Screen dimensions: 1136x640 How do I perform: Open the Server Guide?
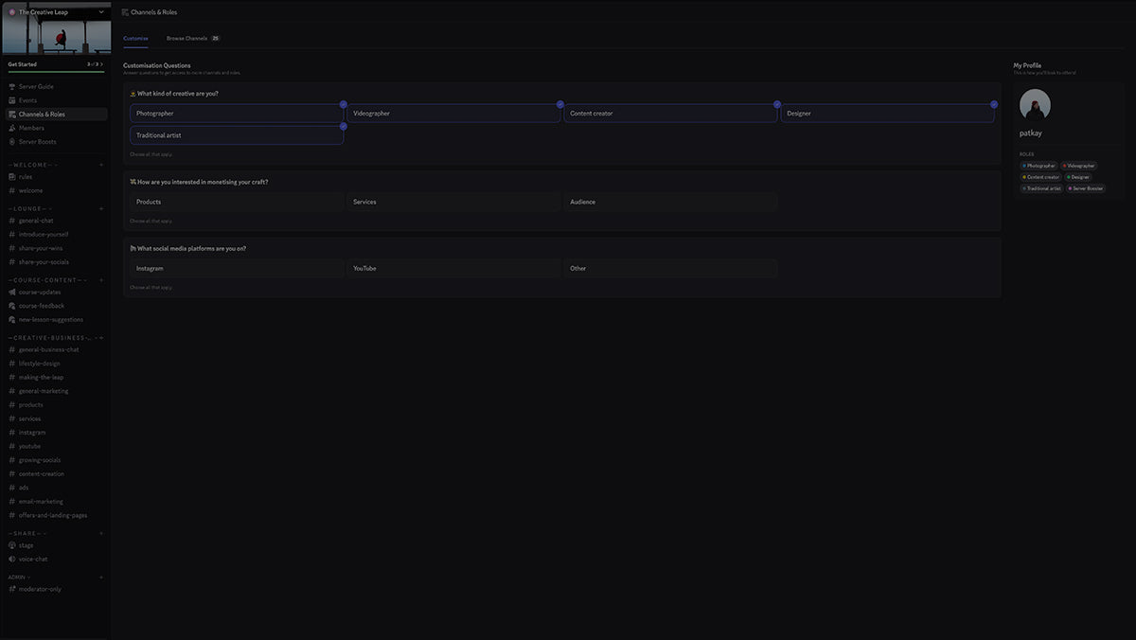[x=38, y=86]
